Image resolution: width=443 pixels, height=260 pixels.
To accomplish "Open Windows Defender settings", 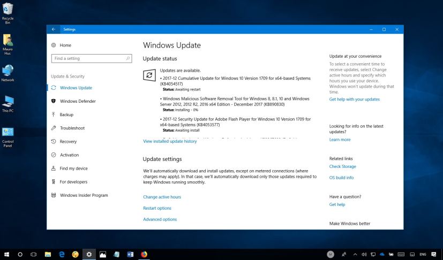I will 78,101.
